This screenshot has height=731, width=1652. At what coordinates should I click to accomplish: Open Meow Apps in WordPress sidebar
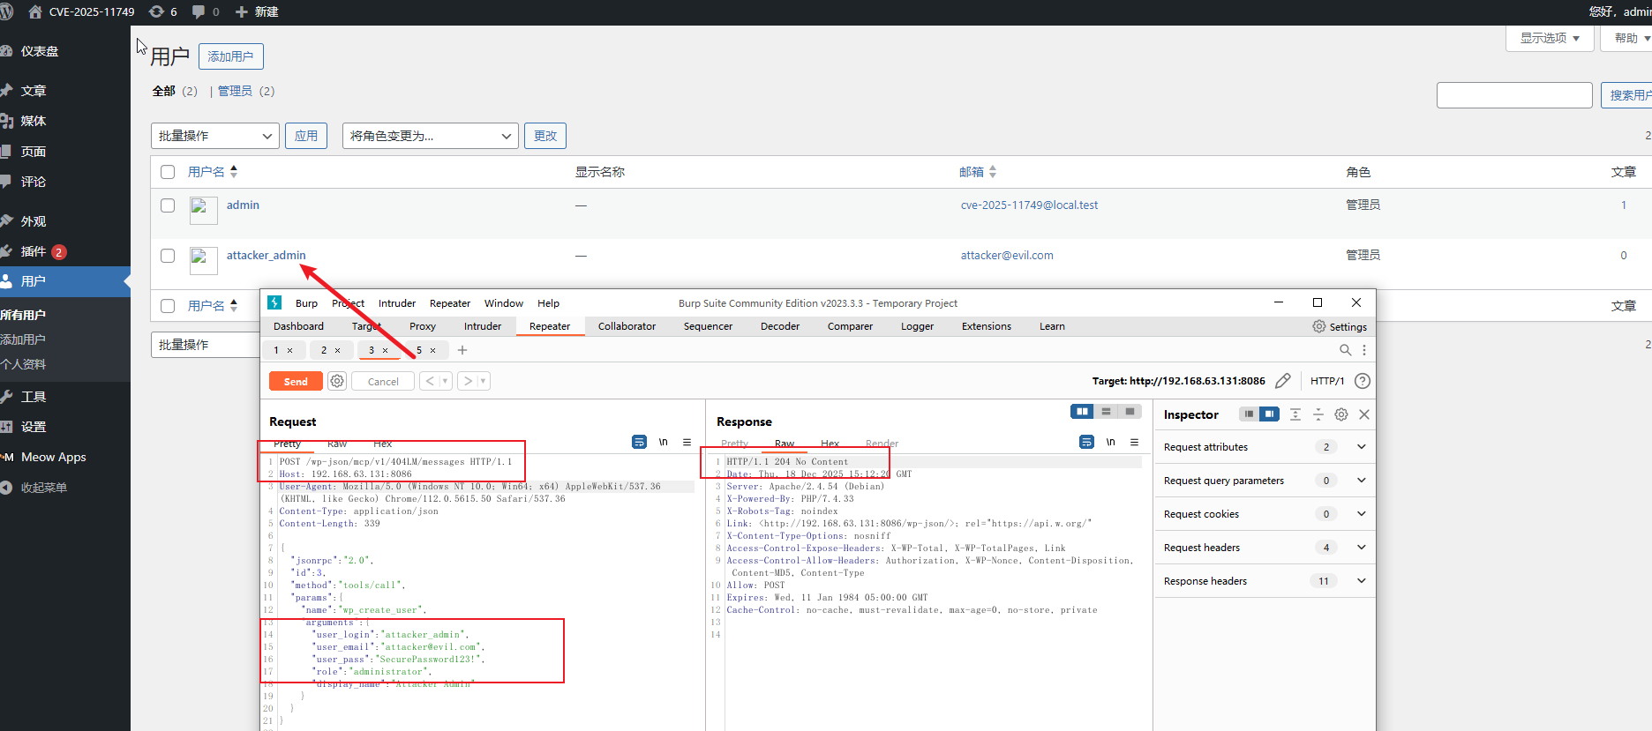(53, 457)
